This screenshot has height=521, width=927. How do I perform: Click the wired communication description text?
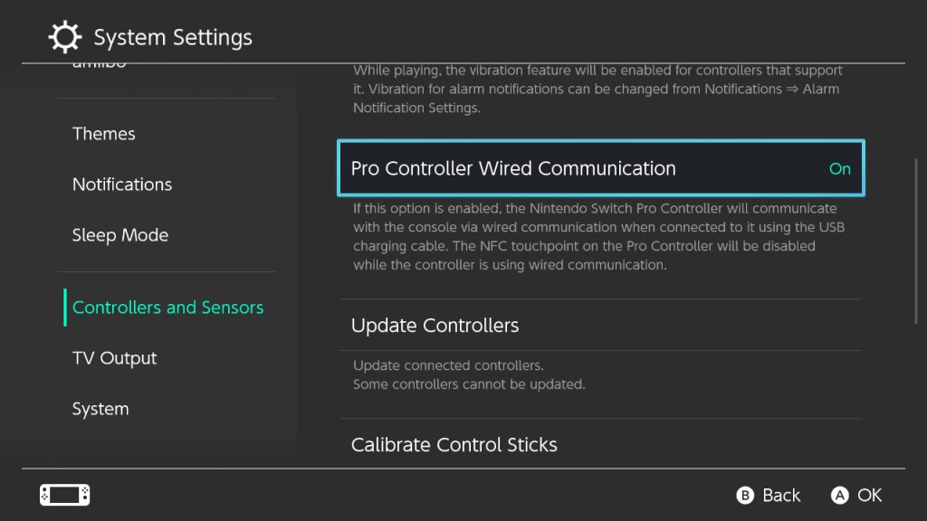coord(597,237)
